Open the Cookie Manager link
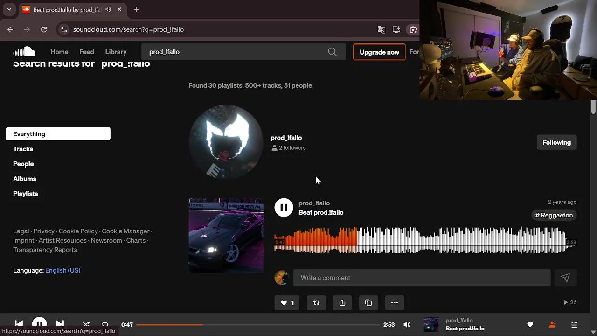 tap(125, 231)
